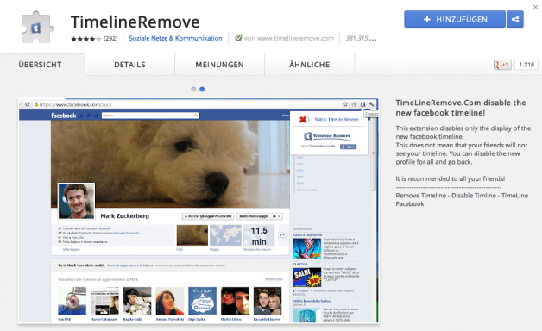Click the star rating of the extension
Viewport: 542px width, 331px height.
click(85, 39)
